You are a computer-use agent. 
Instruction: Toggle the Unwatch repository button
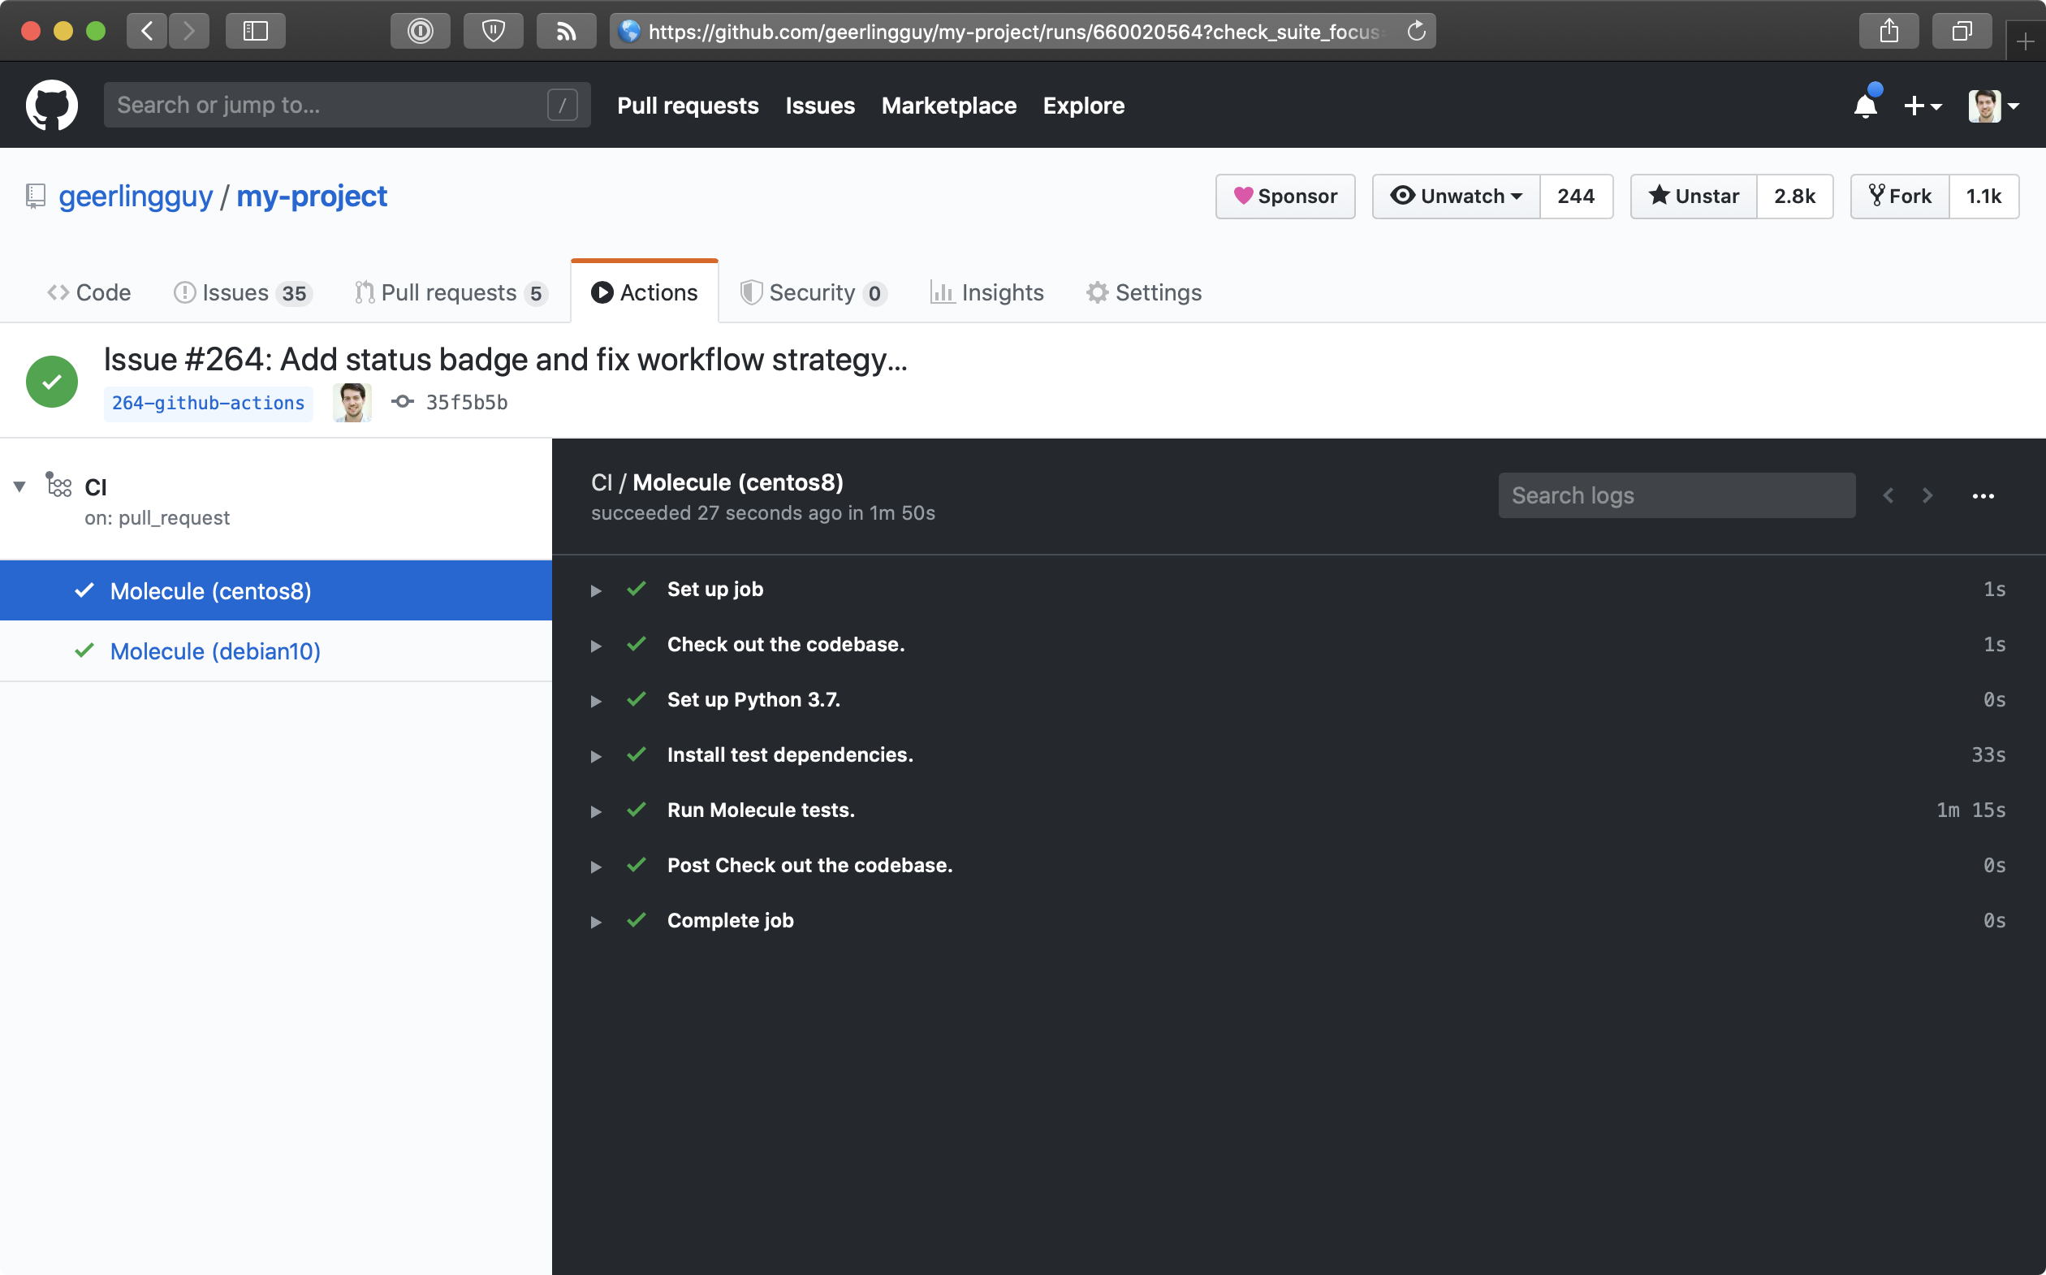(1456, 197)
